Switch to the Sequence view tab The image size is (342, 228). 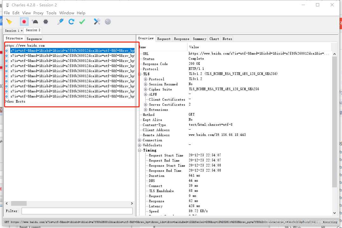34,39
